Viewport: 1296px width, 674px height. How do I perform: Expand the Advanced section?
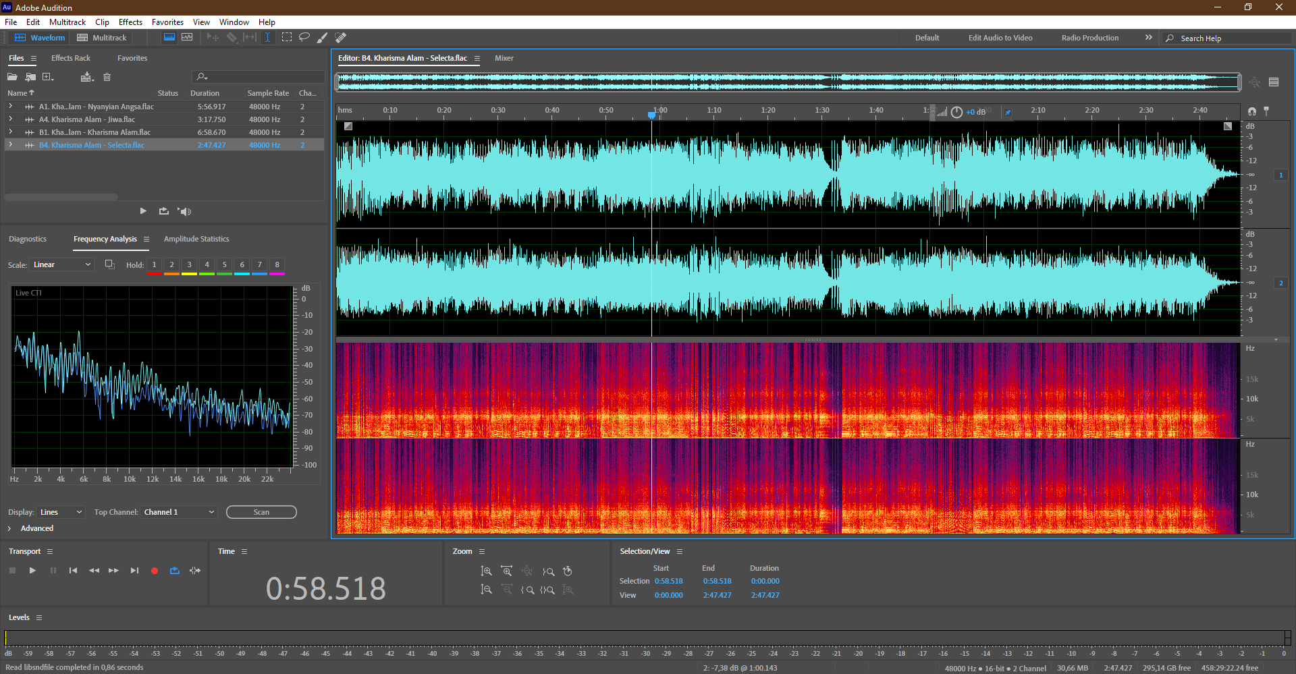(9, 528)
